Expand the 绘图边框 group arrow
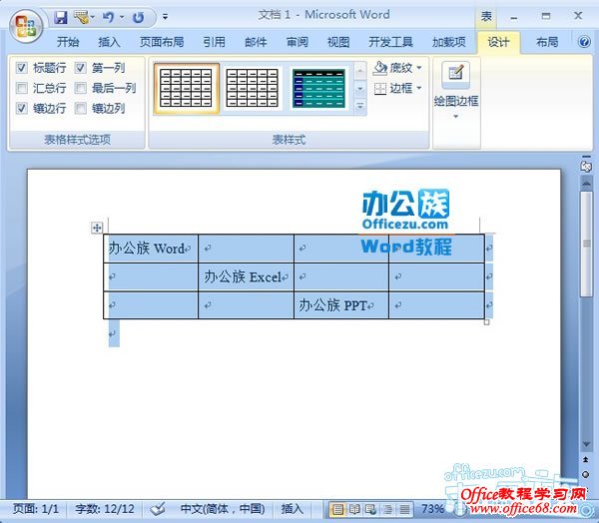 (456, 117)
